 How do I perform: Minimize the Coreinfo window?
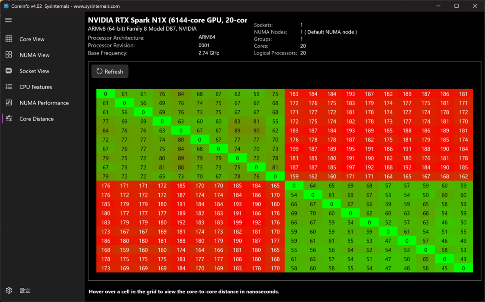click(438, 6)
